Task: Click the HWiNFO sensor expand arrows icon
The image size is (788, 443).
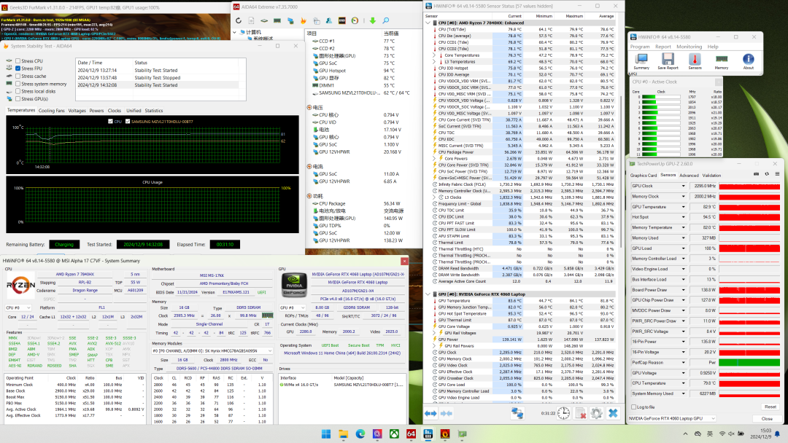Action: point(430,413)
